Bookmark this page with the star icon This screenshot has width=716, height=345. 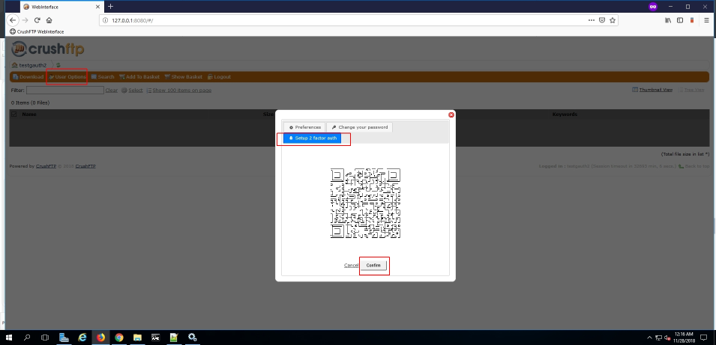(613, 20)
